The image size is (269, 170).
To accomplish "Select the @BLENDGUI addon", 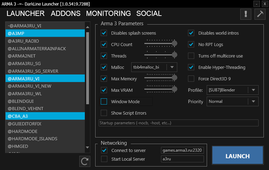I will (45, 101).
